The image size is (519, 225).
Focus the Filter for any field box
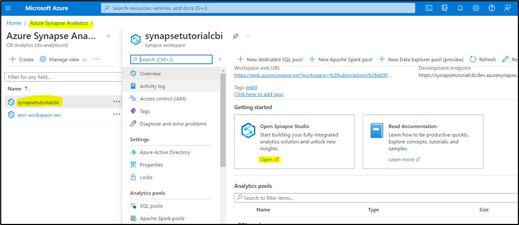point(63,77)
